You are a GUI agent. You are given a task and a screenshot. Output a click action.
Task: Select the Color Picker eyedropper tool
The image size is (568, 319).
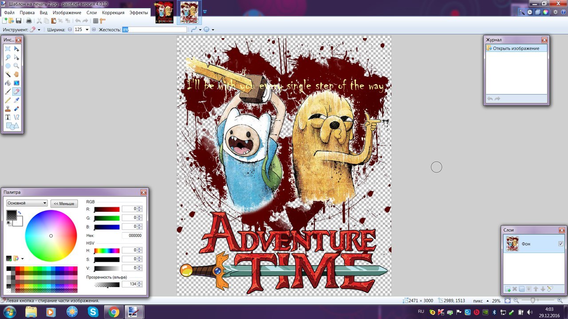click(x=16, y=100)
